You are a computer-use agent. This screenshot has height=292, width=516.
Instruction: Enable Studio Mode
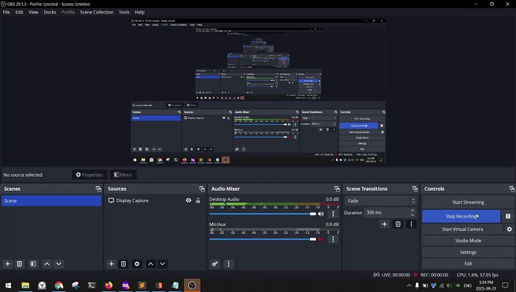click(x=468, y=240)
